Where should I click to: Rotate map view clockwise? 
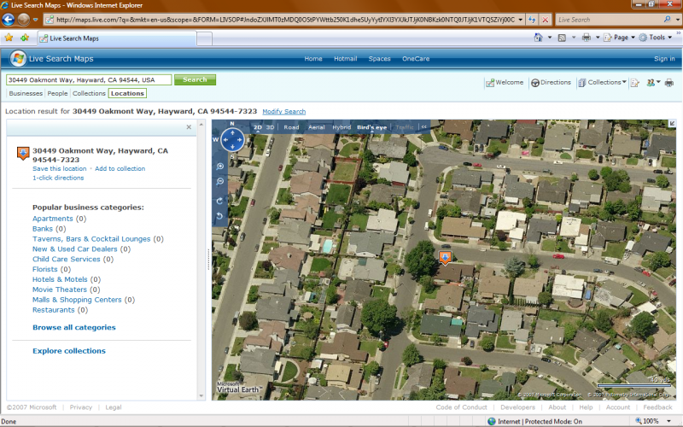pyautogui.click(x=220, y=201)
